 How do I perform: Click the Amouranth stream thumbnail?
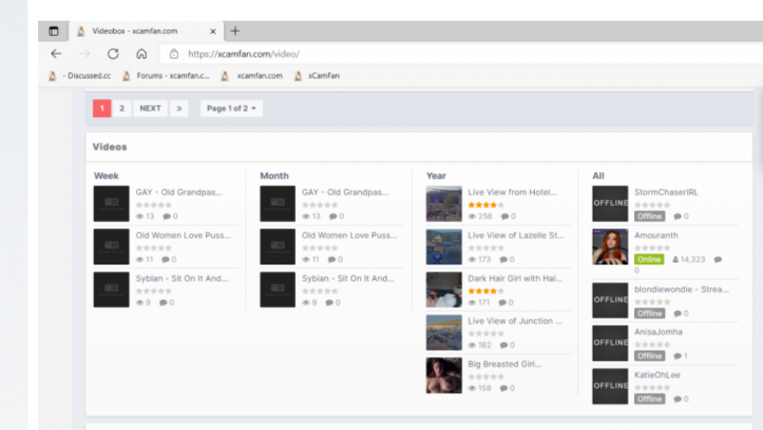pyautogui.click(x=610, y=247)
